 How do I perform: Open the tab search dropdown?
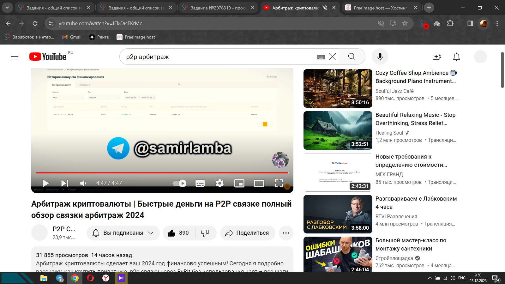7,8
